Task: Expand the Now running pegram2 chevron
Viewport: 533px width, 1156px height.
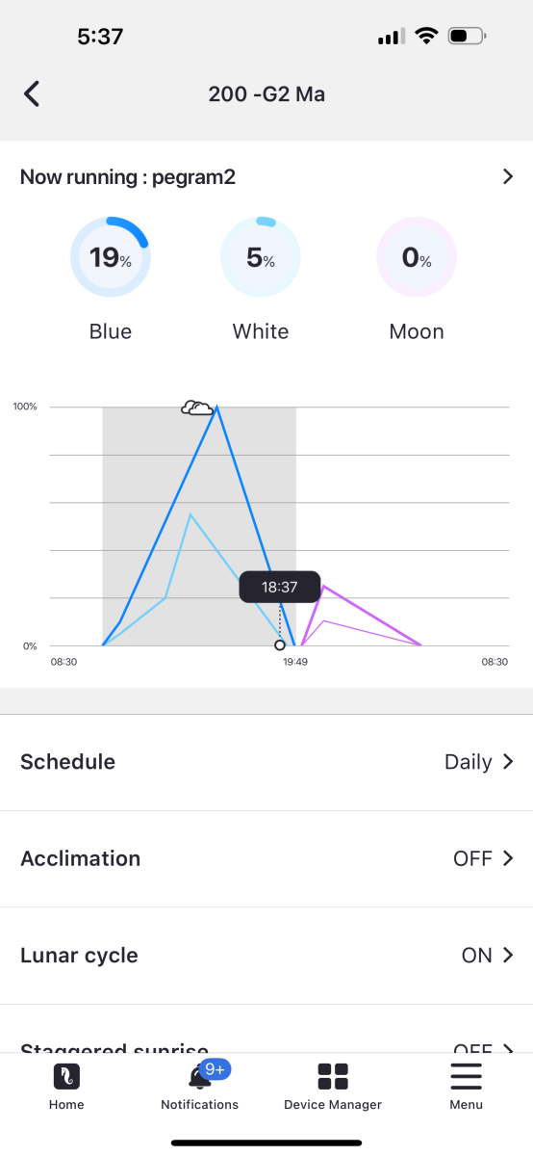Action: coord(508,176)
